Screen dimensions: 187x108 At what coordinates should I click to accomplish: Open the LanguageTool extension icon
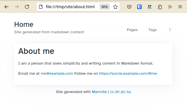(150, 7)
